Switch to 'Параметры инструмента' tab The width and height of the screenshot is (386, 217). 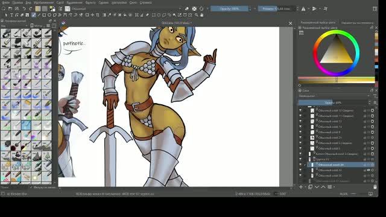coord(357,23)
